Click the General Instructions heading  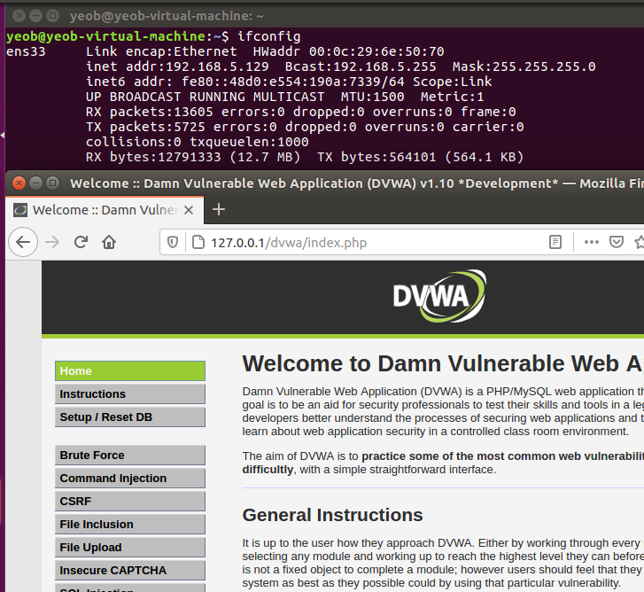(332, 515)
